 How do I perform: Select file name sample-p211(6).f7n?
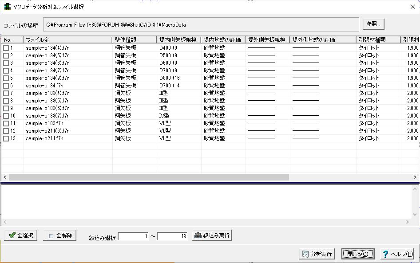click(x=48, y=131)
